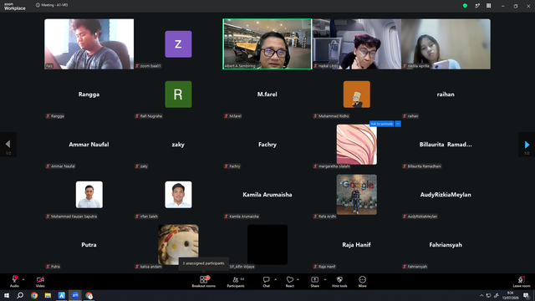The width and height of the screenshot is (535, 301).
Task: Select Faiz's video tile
Action: tap(89, 44)
